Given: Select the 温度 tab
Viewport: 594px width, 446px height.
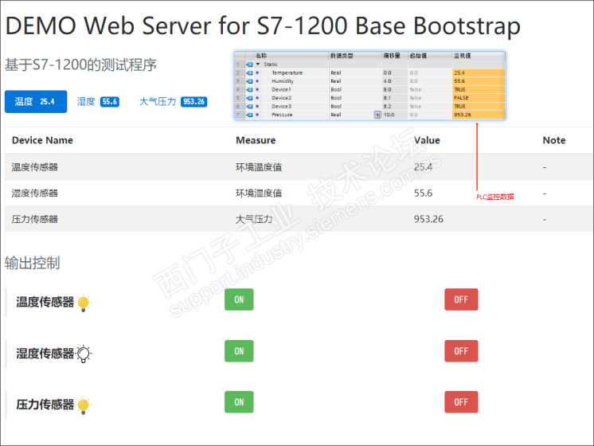Looking at the screenshot, I should point(24,102).
